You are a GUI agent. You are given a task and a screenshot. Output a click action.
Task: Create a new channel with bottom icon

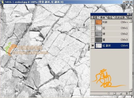pyautogui.click(x=121, y=93)
